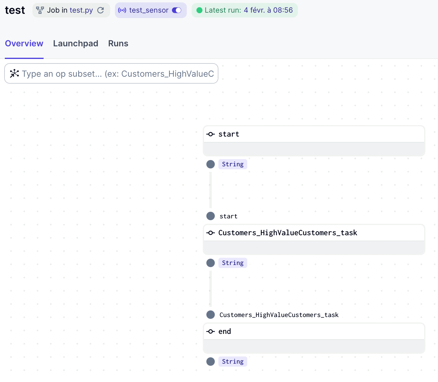Select the Overview tab
The image size is (438, 382).
pos(24,44)
